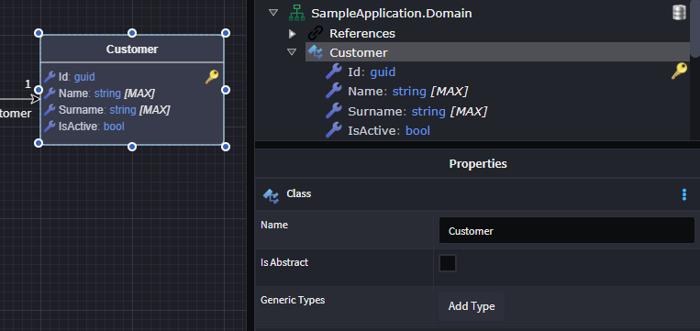
Task: Click wrench icon beside Surname in diagram
Action: [x=50, y=110]
